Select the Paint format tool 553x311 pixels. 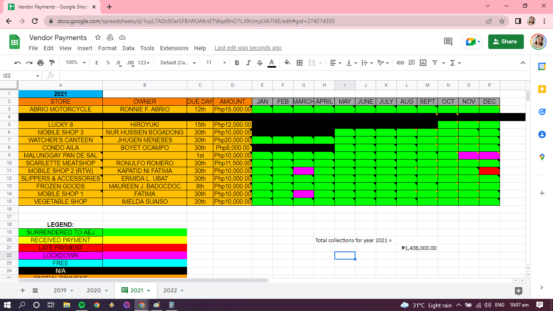click(x=52, y=63)
